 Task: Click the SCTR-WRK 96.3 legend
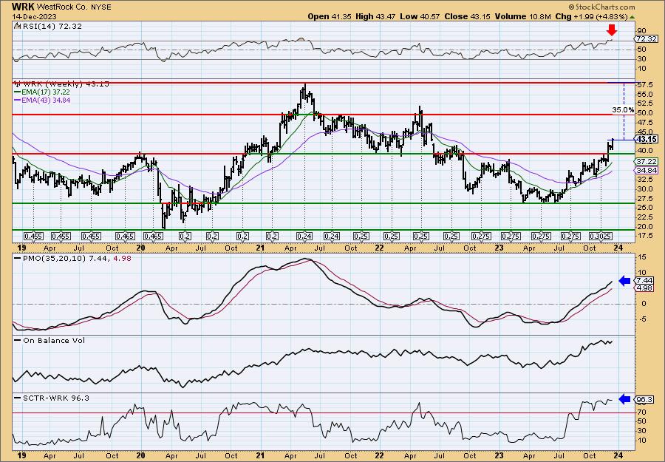tap(52, 398)
